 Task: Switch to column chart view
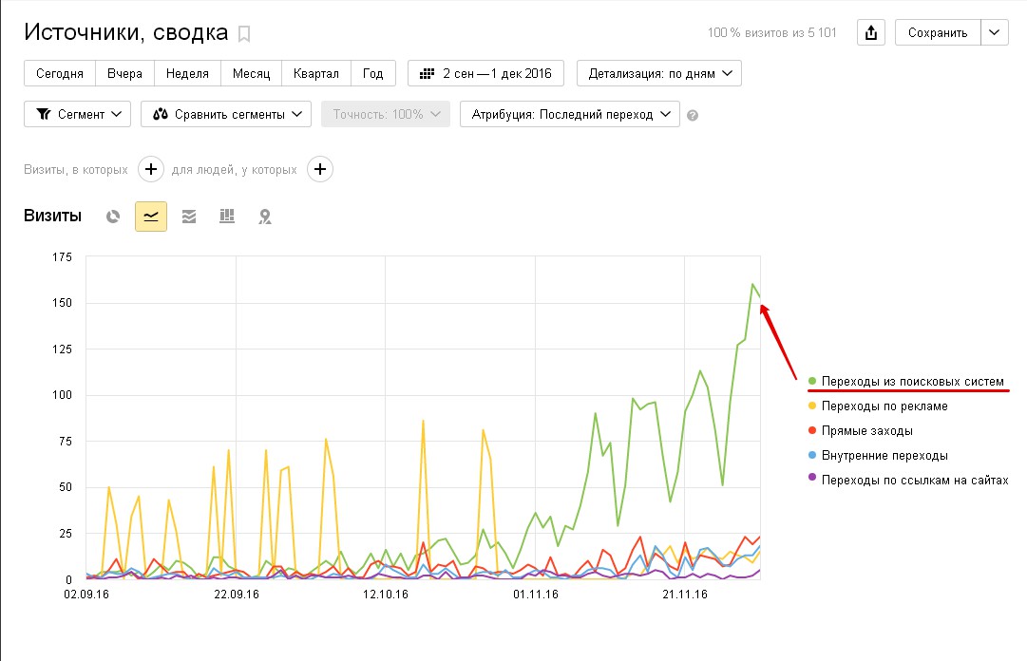227,217
